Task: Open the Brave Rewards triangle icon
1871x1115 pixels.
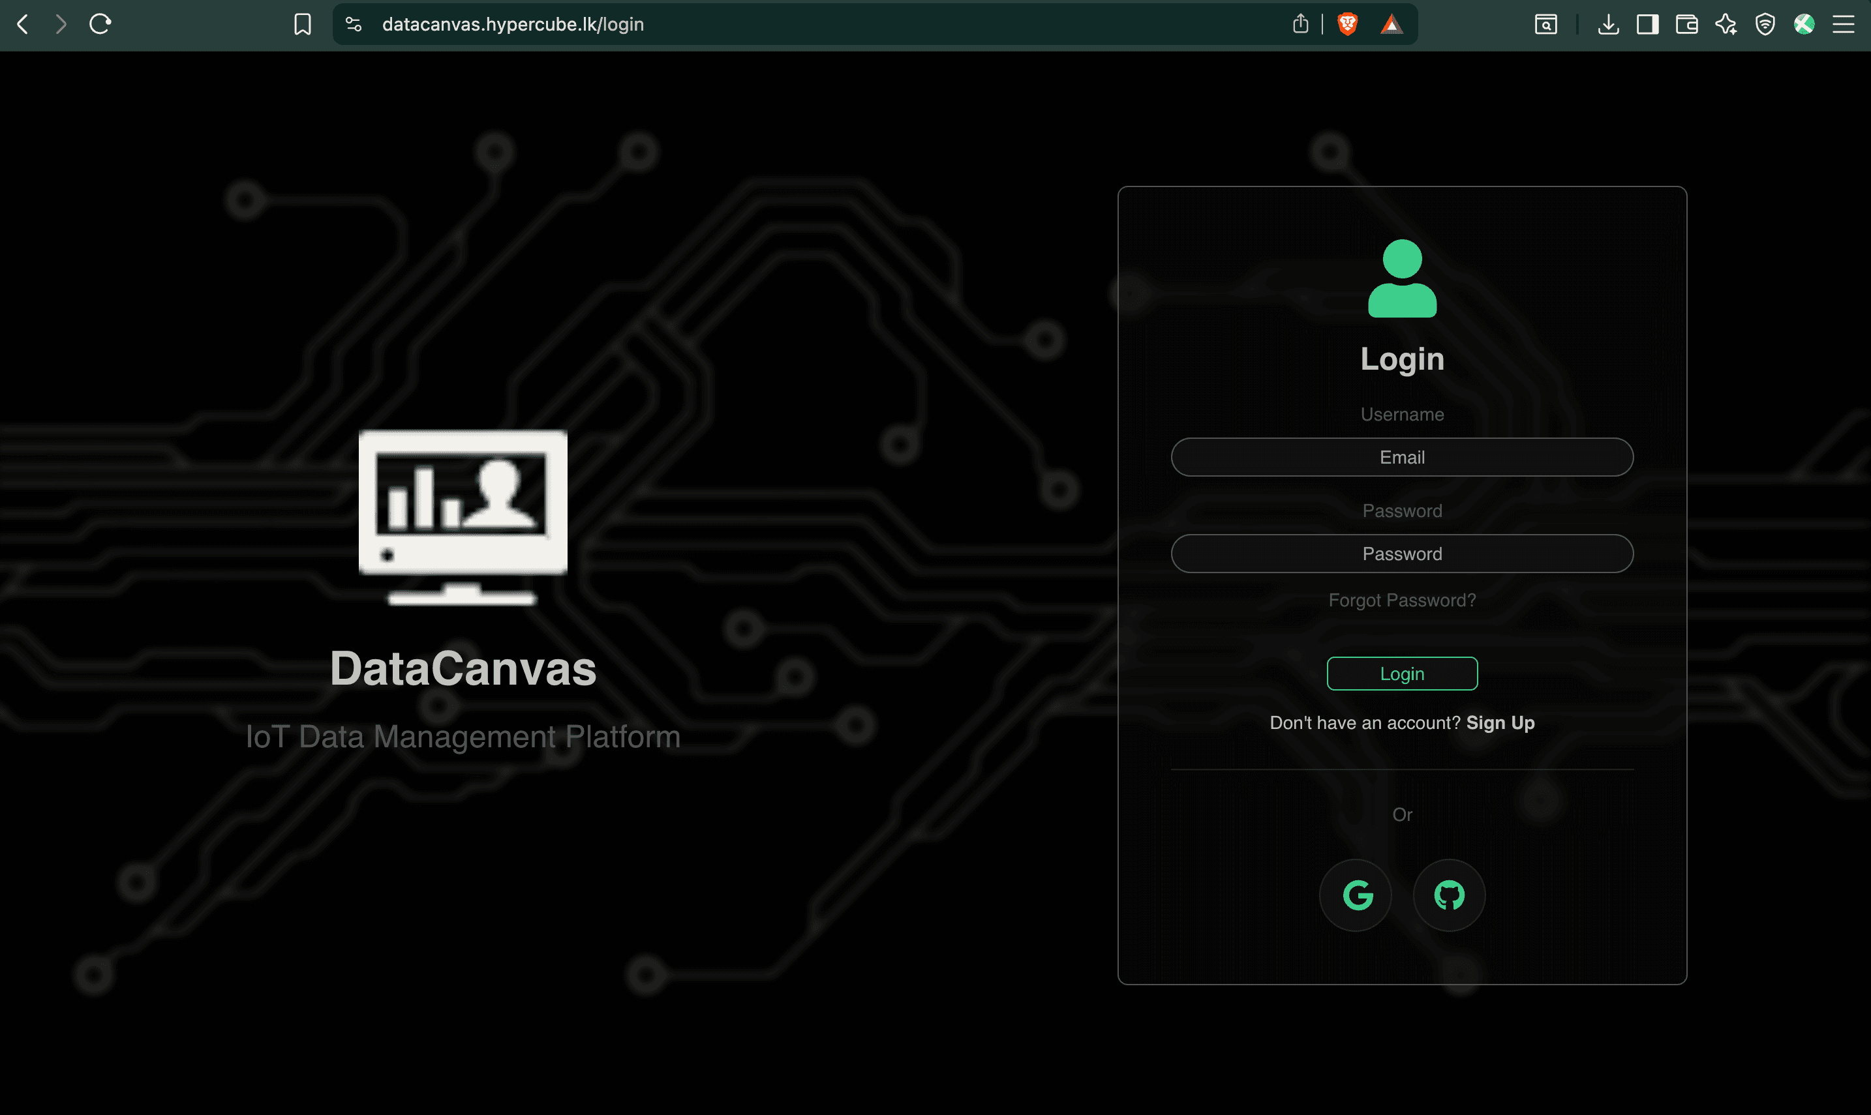Action: point(1390,24)
